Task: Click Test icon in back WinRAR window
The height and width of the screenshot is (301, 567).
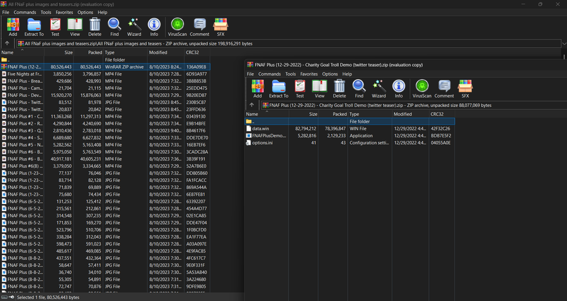Action: [55, 27]
